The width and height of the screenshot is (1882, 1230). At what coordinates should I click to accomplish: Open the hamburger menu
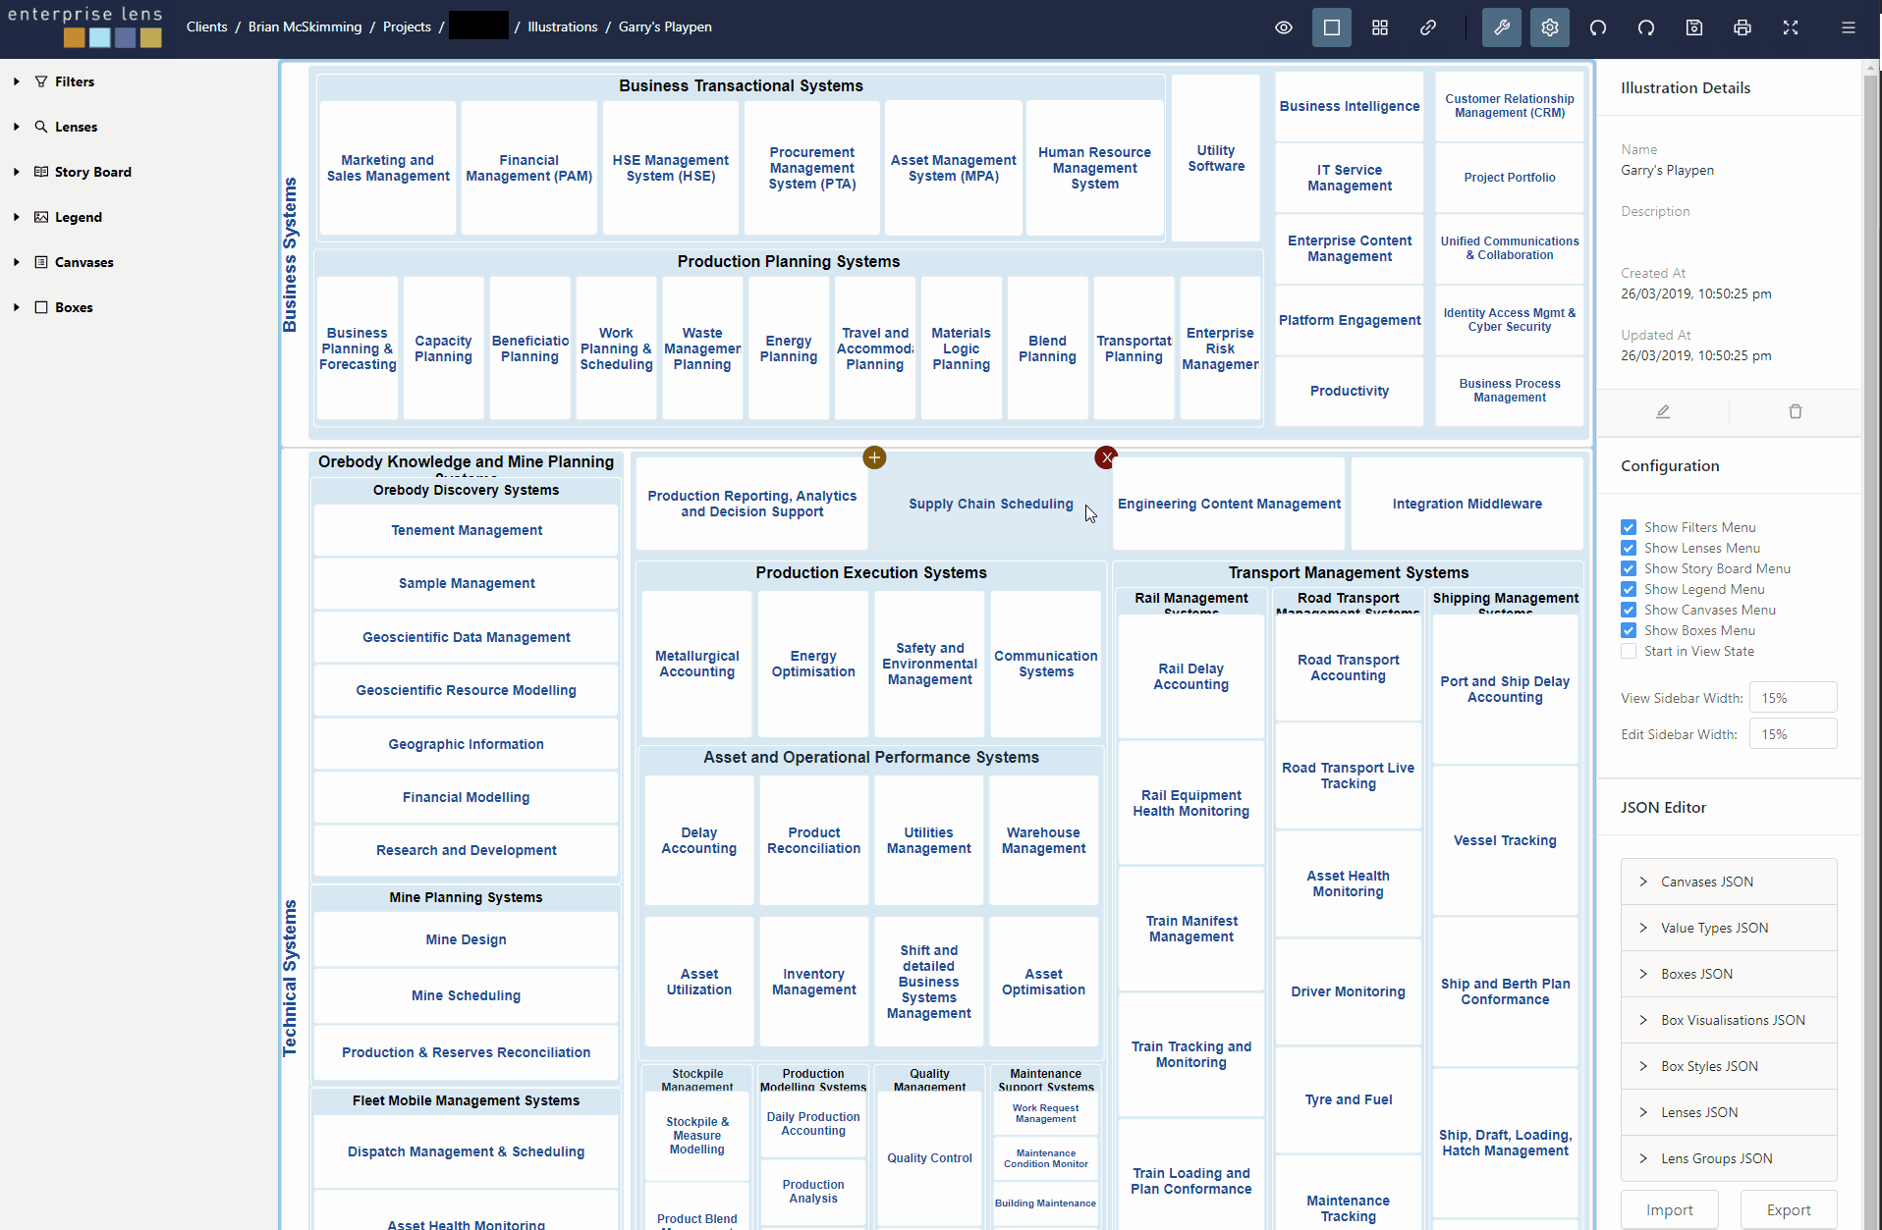point(1849,27)
